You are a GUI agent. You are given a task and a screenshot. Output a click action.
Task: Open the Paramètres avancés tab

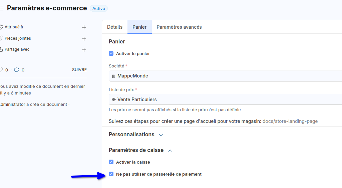click(x=179, y=27)
